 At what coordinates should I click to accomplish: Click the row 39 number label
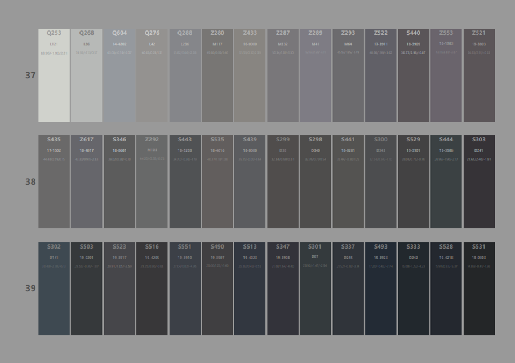30,289
